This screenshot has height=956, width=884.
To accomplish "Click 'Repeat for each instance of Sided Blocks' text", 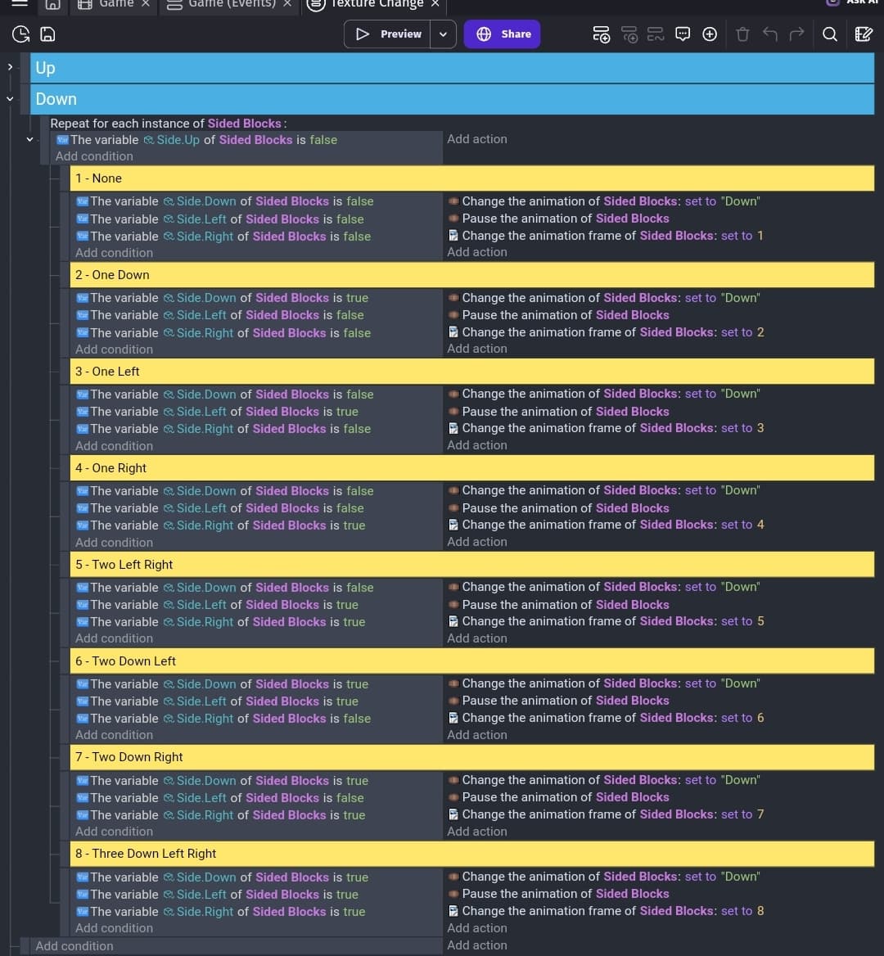I will click(x=169, y=123).
